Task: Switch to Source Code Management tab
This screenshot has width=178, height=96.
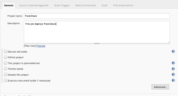Action: pos(34,5)
